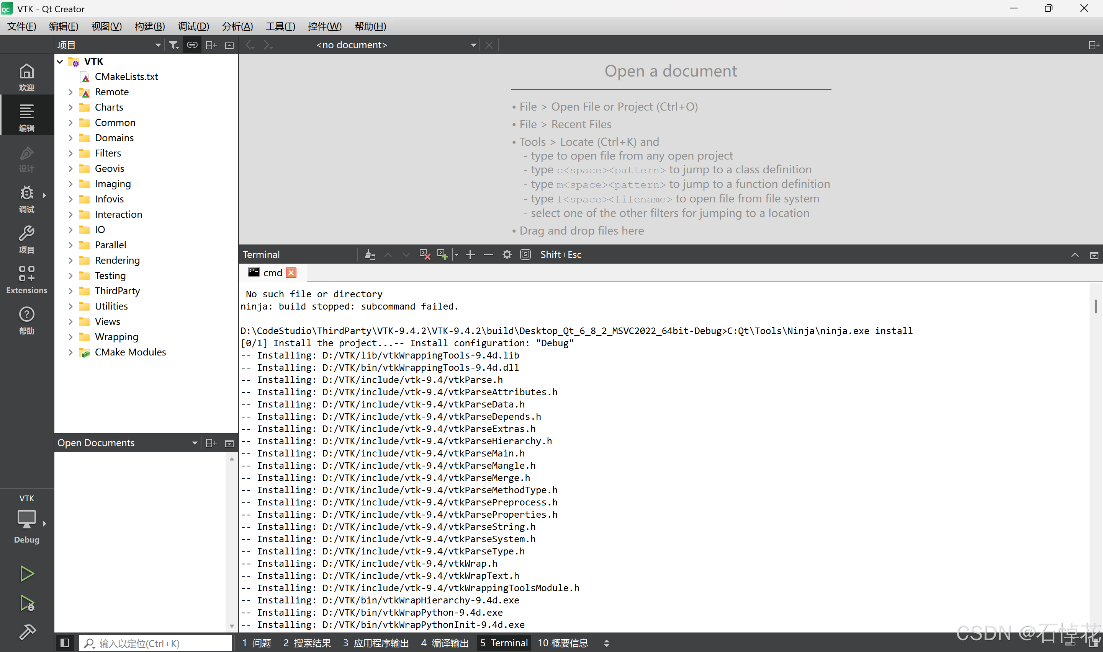
Task: Open the Welcome (欢迎) mode
Action: coord(26,77)
